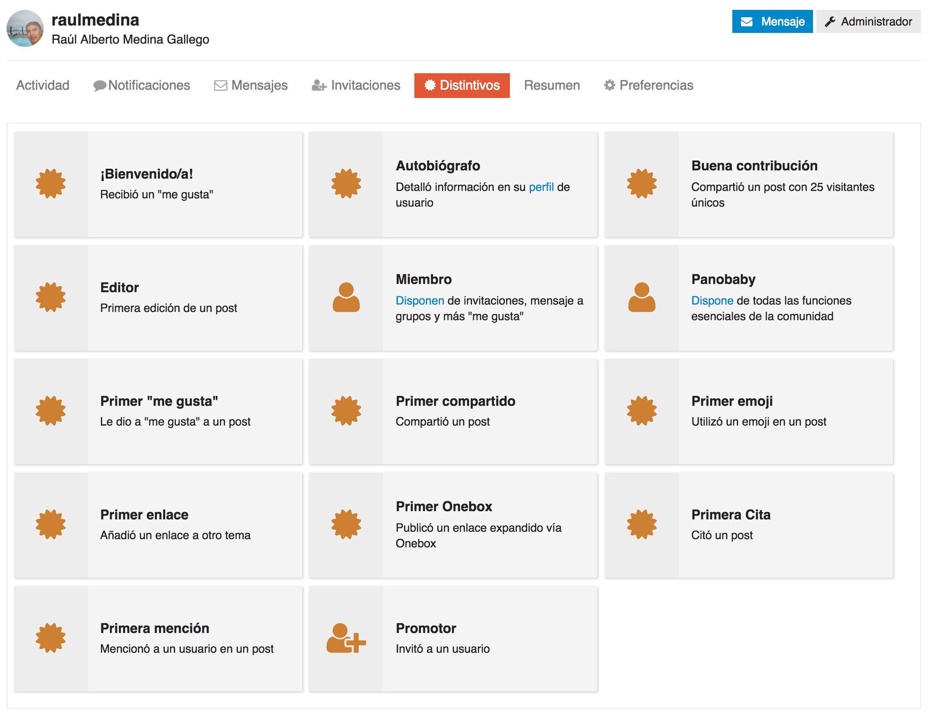Click the name Raúl Alberto Medina Gallego
The height and width of the screenshot is (726, 930).
pos(130,40)
